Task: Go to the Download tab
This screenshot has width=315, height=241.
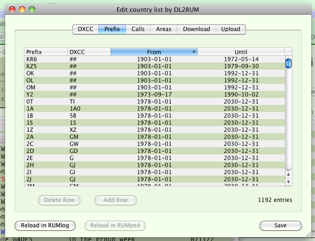Action: coord(197,29)
